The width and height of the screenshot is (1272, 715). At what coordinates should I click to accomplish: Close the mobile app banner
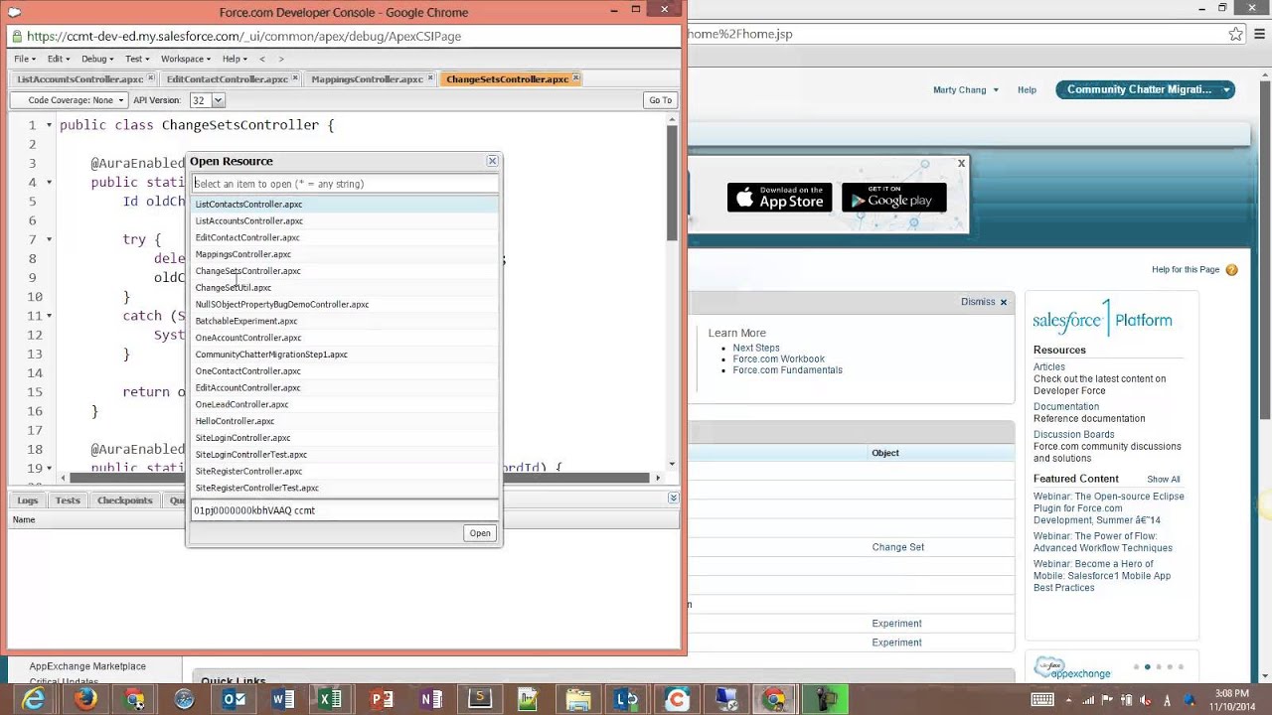pos(961,163)
